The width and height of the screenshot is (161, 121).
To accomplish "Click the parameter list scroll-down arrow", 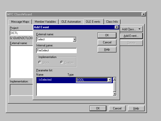I will (x=115, y=94).
